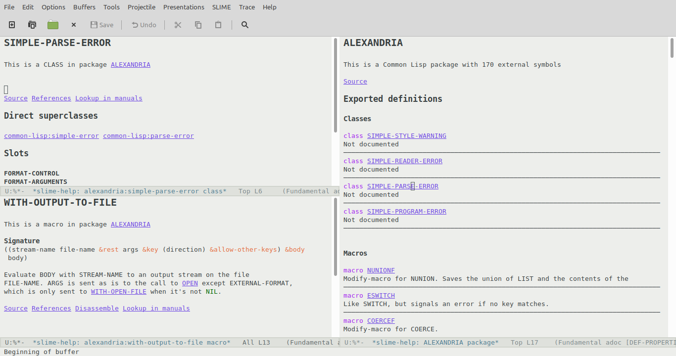Open file using green folder icon
The height and width of the screenshot is (356, 676).
(x=53, y=25)
